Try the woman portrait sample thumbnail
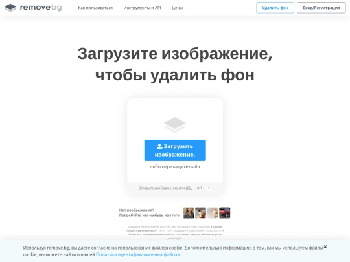 (x=189, y=213)
